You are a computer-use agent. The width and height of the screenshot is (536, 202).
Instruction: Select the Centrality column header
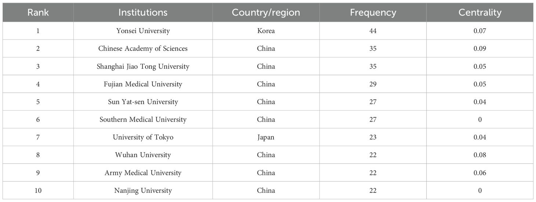479,12
